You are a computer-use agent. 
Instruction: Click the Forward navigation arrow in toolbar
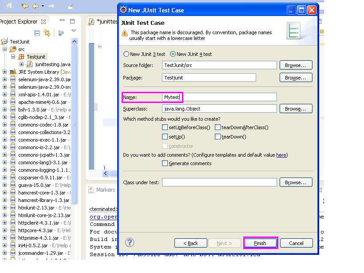(52, 6)
